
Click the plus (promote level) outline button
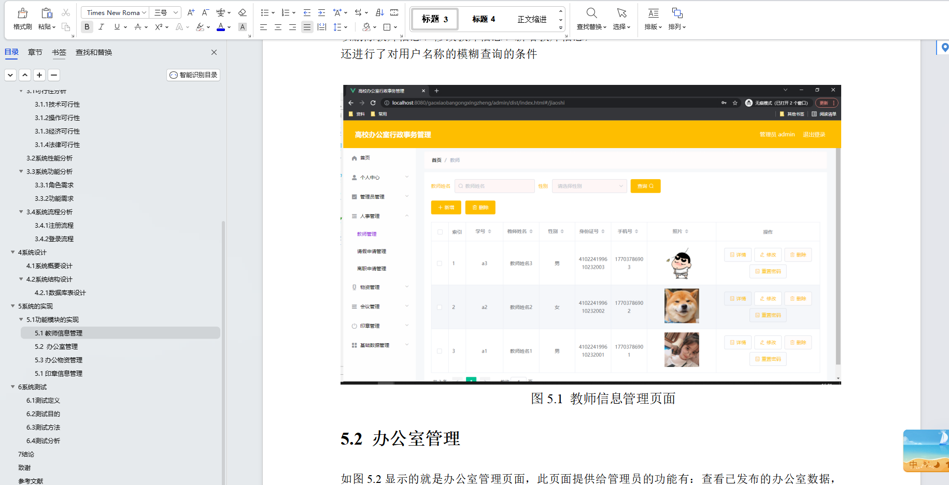[39, 75]
